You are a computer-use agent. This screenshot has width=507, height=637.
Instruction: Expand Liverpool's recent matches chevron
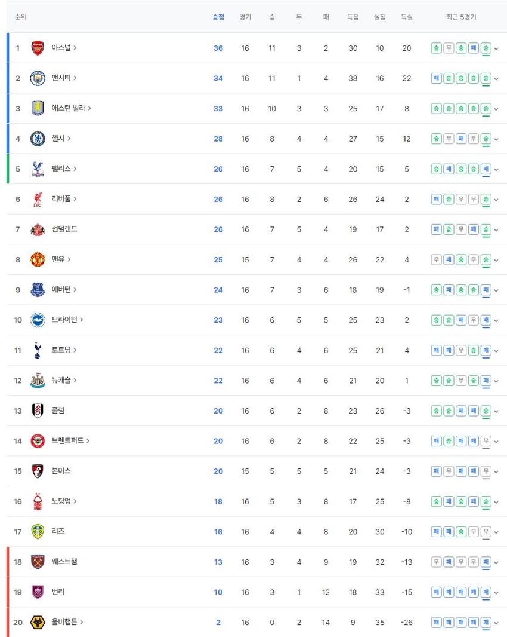pyautogui.click(x=496, y=199)
